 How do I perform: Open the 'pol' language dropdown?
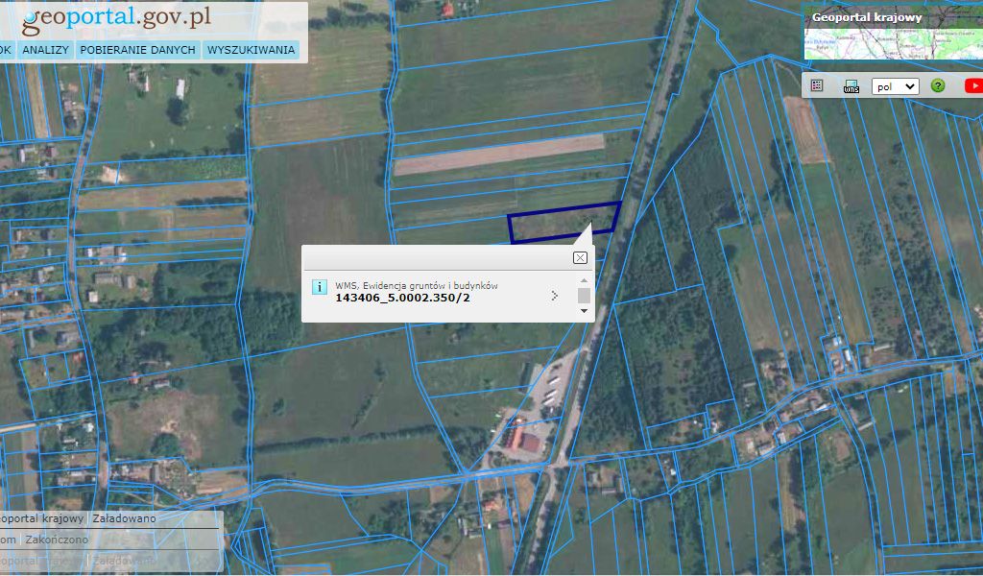(x=896, y=86)
